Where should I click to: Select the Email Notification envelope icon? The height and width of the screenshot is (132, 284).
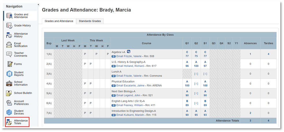tap(9, 45)
